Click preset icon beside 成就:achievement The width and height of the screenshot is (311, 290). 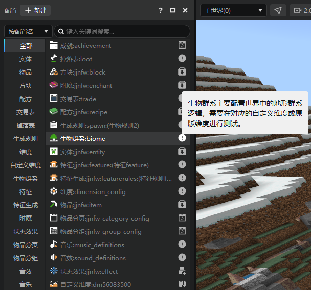click(182, 45)
